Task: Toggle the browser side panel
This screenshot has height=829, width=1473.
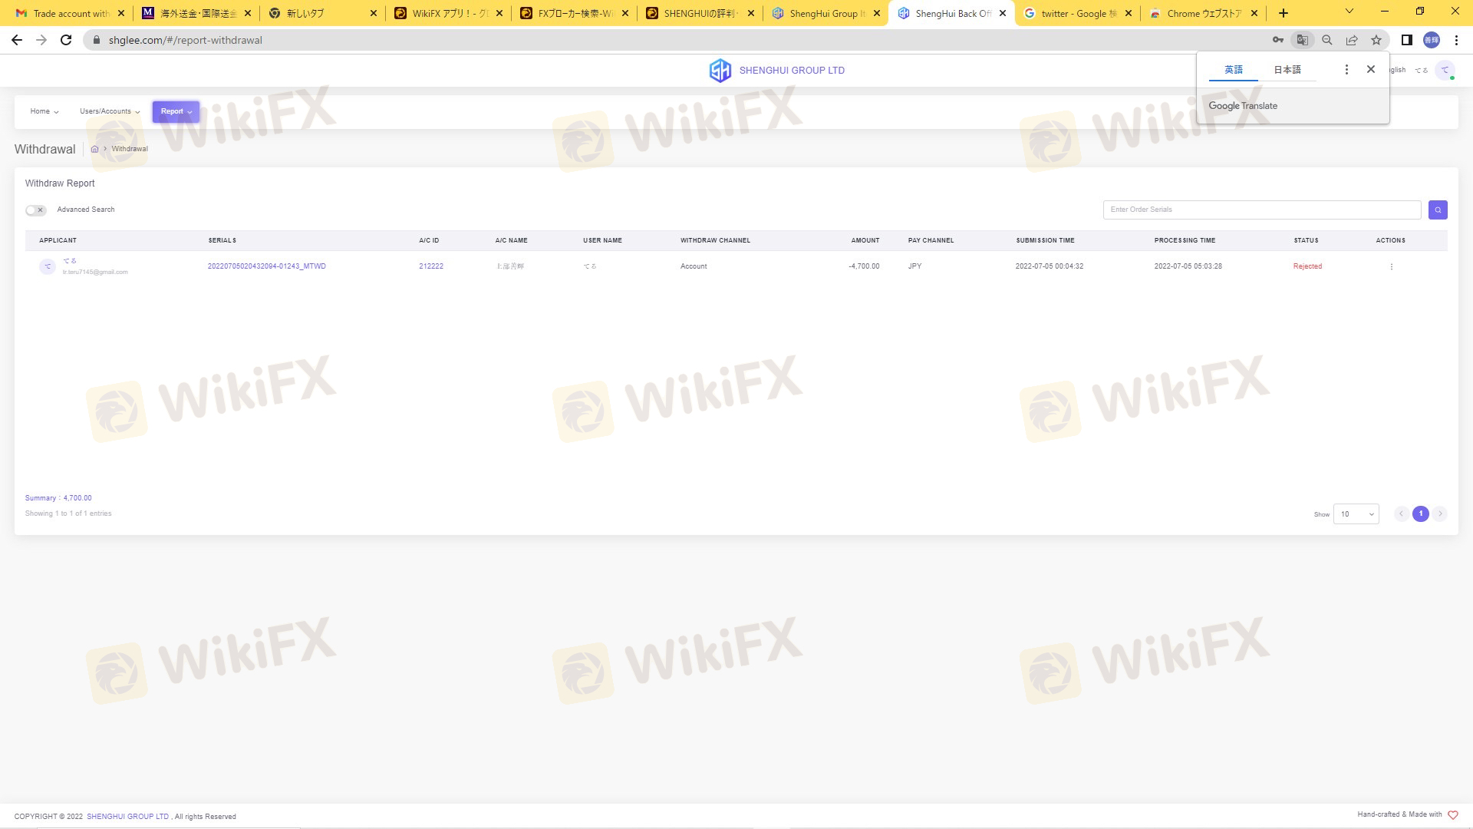Action: pos(1407,40)
